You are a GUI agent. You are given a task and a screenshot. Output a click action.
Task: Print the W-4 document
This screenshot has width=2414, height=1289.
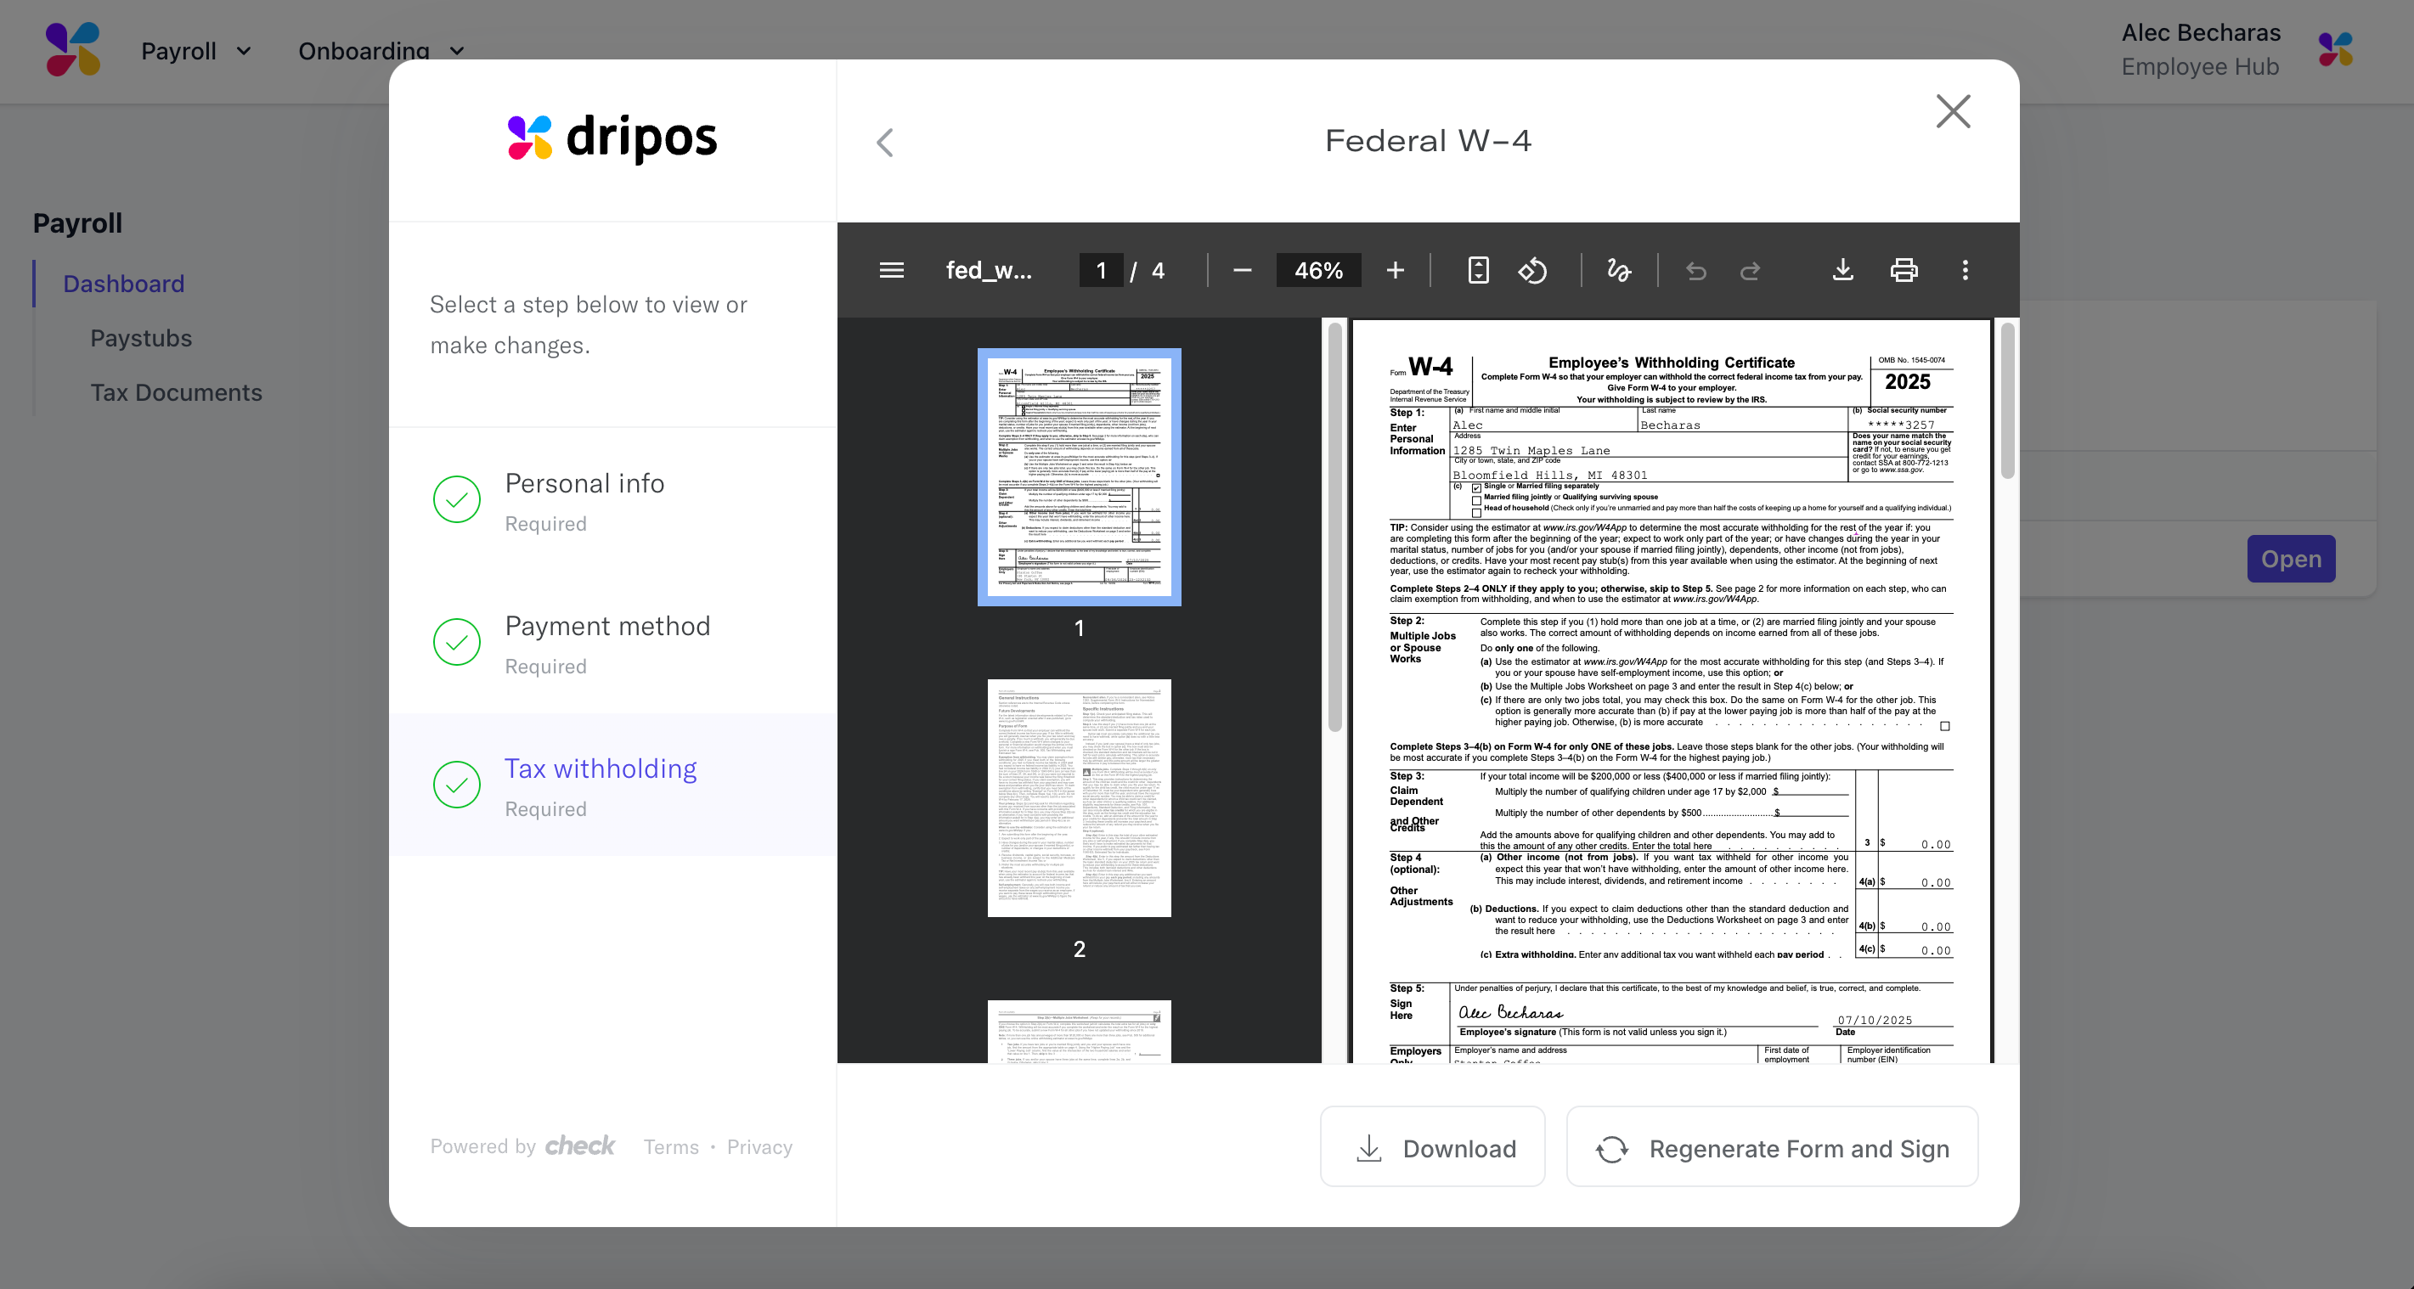[1904, 271]
